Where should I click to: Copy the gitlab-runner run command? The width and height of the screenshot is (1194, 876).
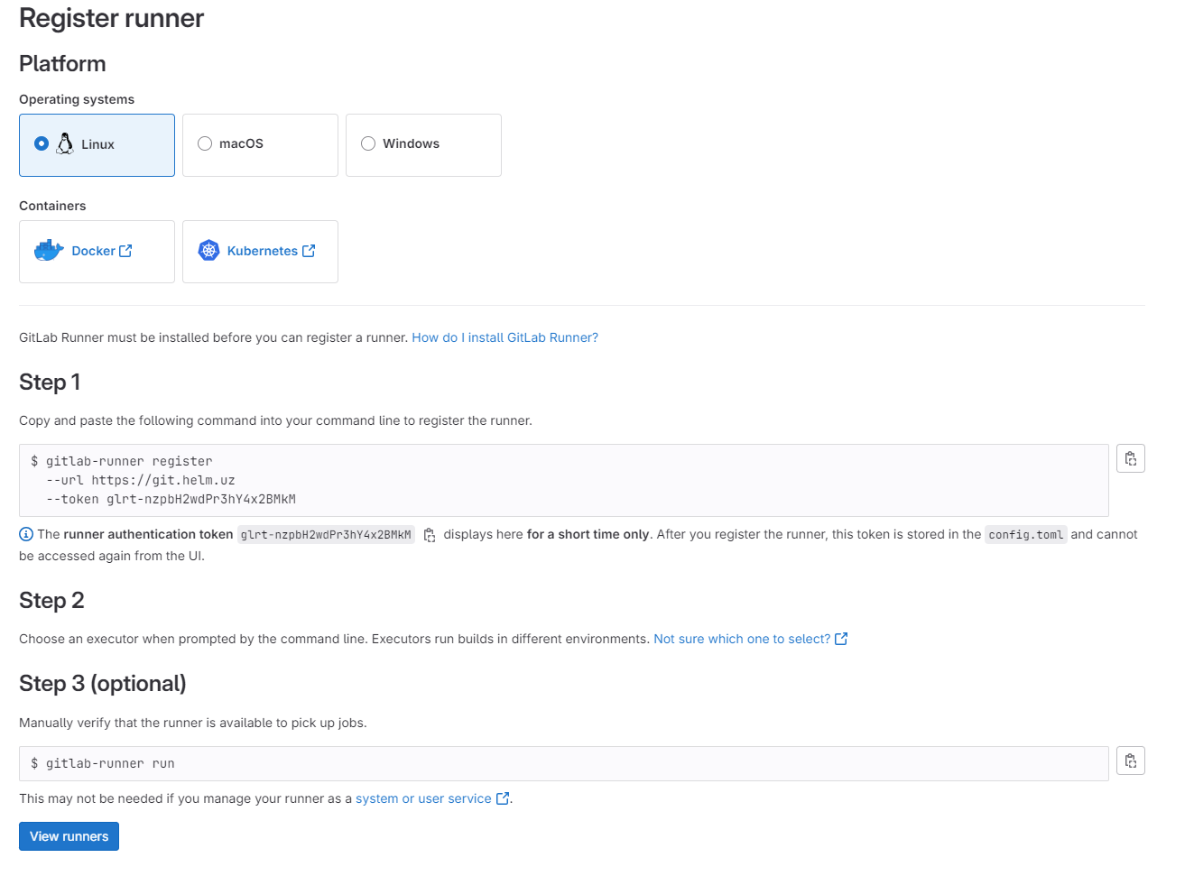pyautogui.click(x=1131, y=761)
